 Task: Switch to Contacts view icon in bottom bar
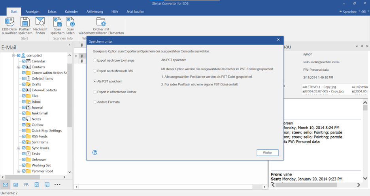[26, 185]
